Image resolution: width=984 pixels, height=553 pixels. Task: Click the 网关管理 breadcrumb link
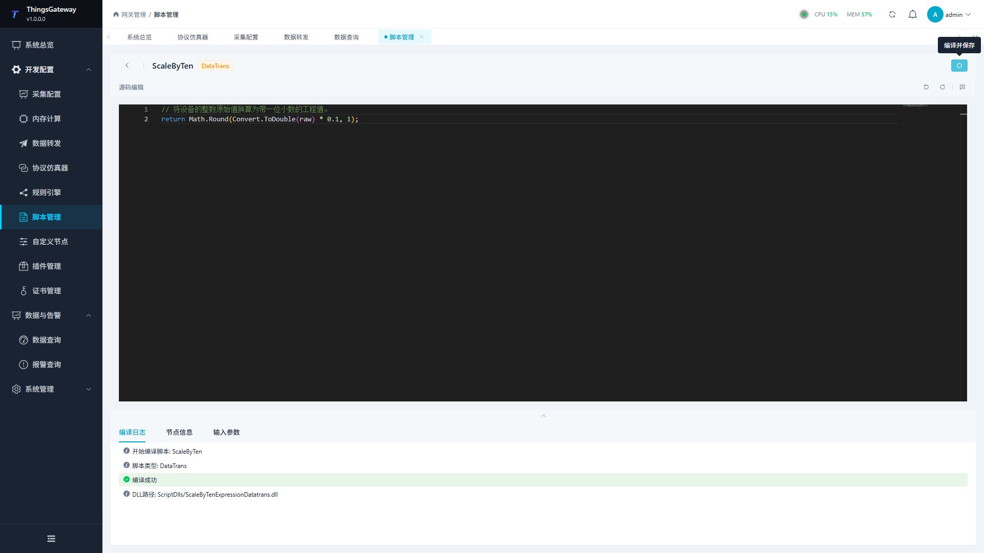pyautogui.click(x=133, y=14)
